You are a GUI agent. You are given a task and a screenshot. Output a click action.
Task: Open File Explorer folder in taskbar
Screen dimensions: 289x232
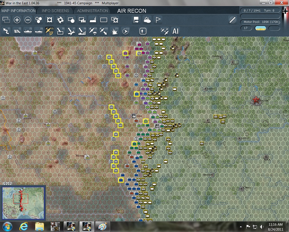[40, 227]
